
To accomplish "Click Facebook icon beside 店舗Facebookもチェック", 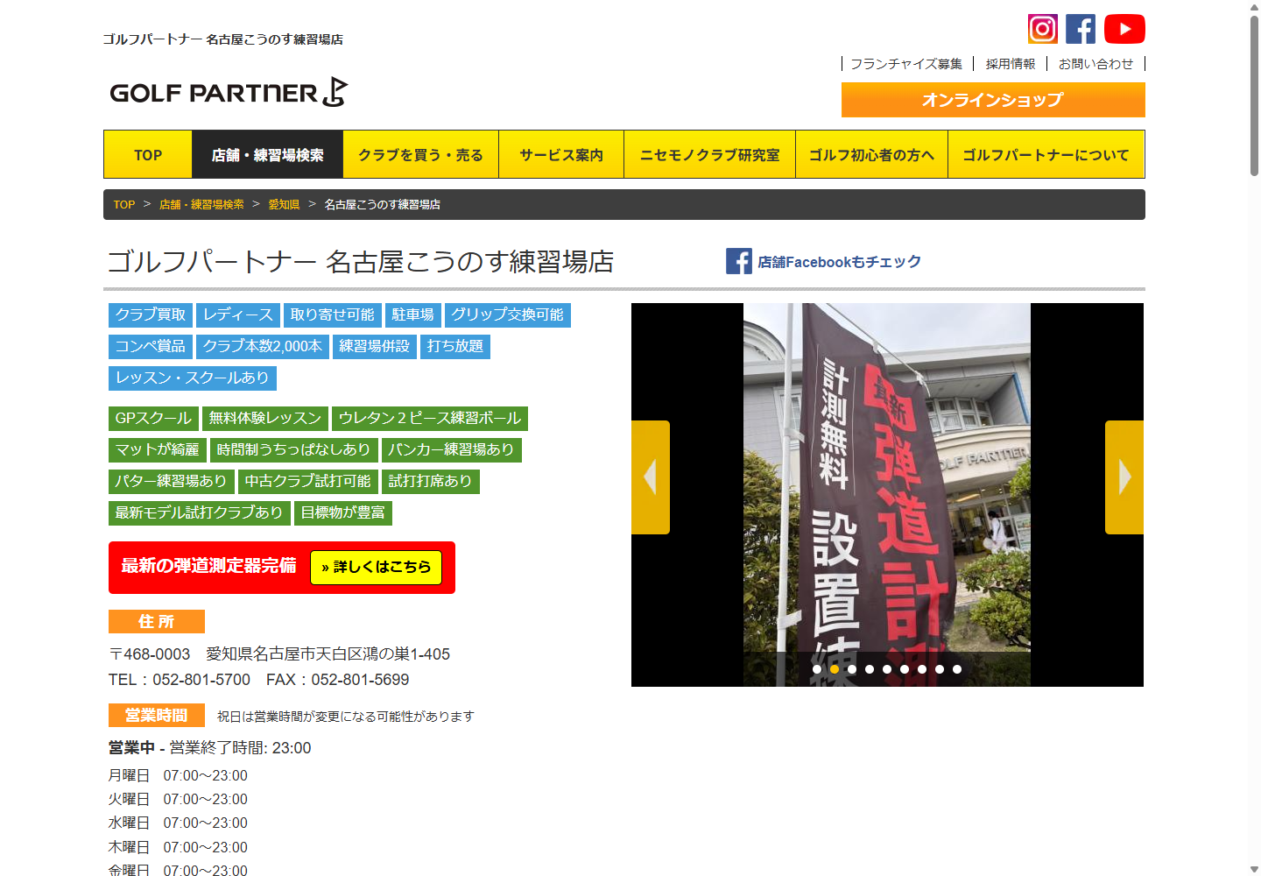I will 739,261.
